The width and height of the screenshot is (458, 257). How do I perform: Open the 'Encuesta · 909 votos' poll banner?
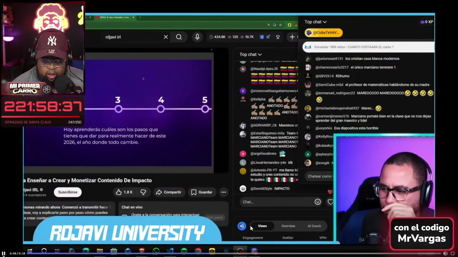click(369, 47)
